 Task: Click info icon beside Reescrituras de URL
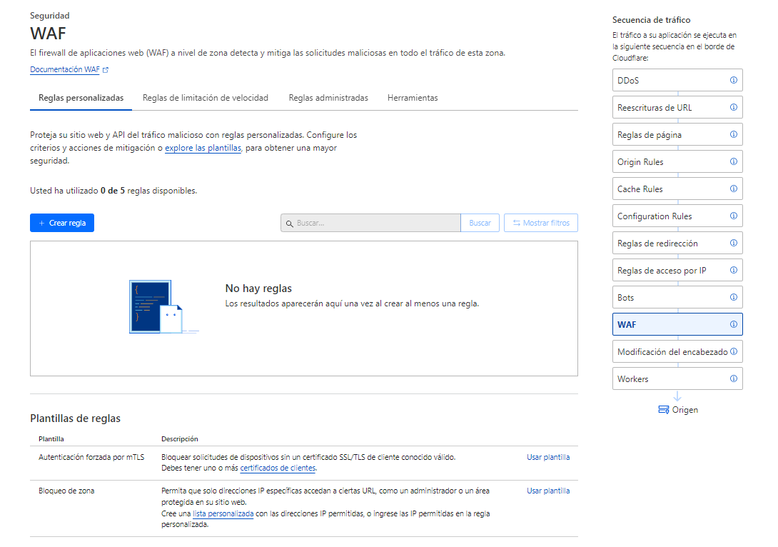(x=733, y=107)
